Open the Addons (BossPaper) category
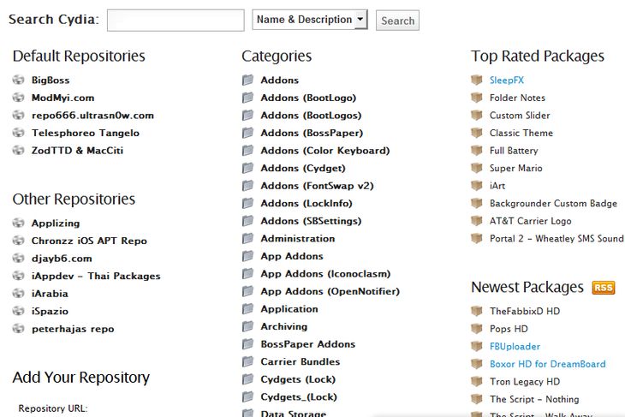This screenshot has width=625, height=417. [312, 133]
